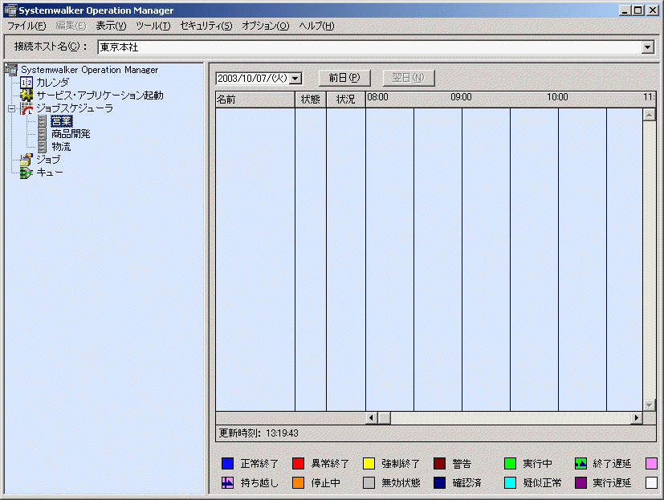This screenshot has width=664, height=500.
Task: Select the ジョブ tree item
Action: click(48, 160)
